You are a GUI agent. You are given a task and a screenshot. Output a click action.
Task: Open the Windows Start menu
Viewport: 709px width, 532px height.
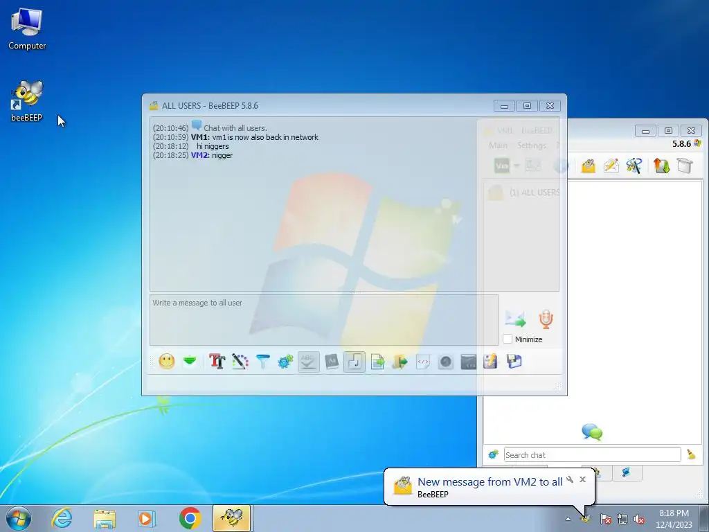[19, 518]
